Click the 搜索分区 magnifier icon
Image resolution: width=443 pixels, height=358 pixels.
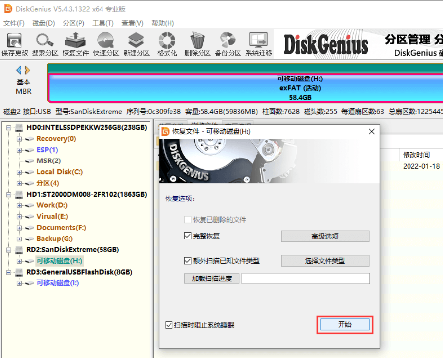tap(45, 40)
